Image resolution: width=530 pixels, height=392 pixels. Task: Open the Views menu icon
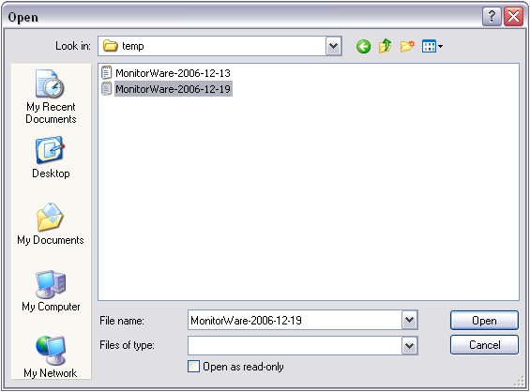pos(432,46)
